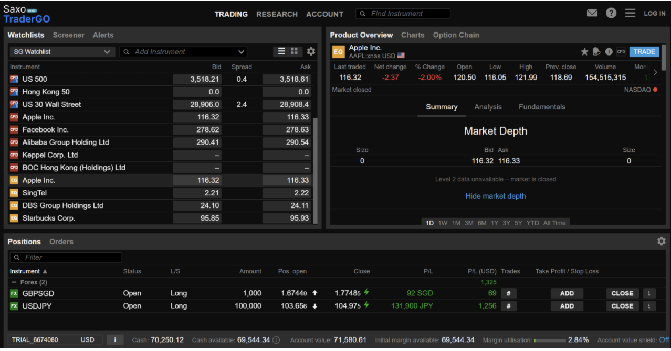Click the search icon in Find Instrument

(363, 14)
